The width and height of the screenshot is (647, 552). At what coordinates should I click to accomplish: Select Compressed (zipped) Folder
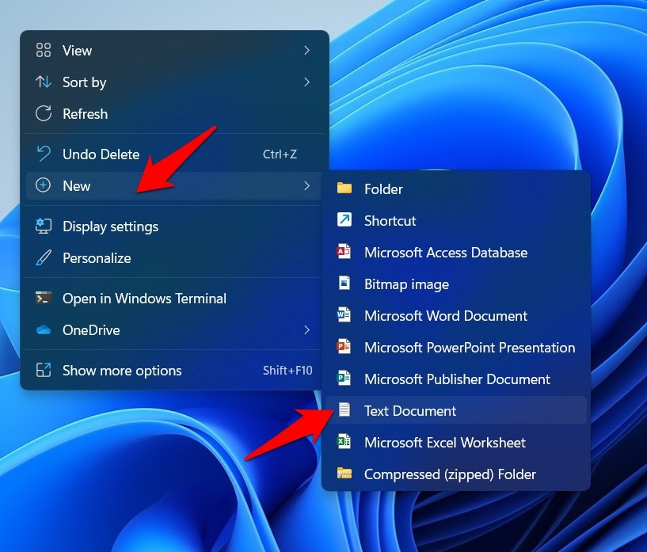pyautogui.click(x=456, y=474)
